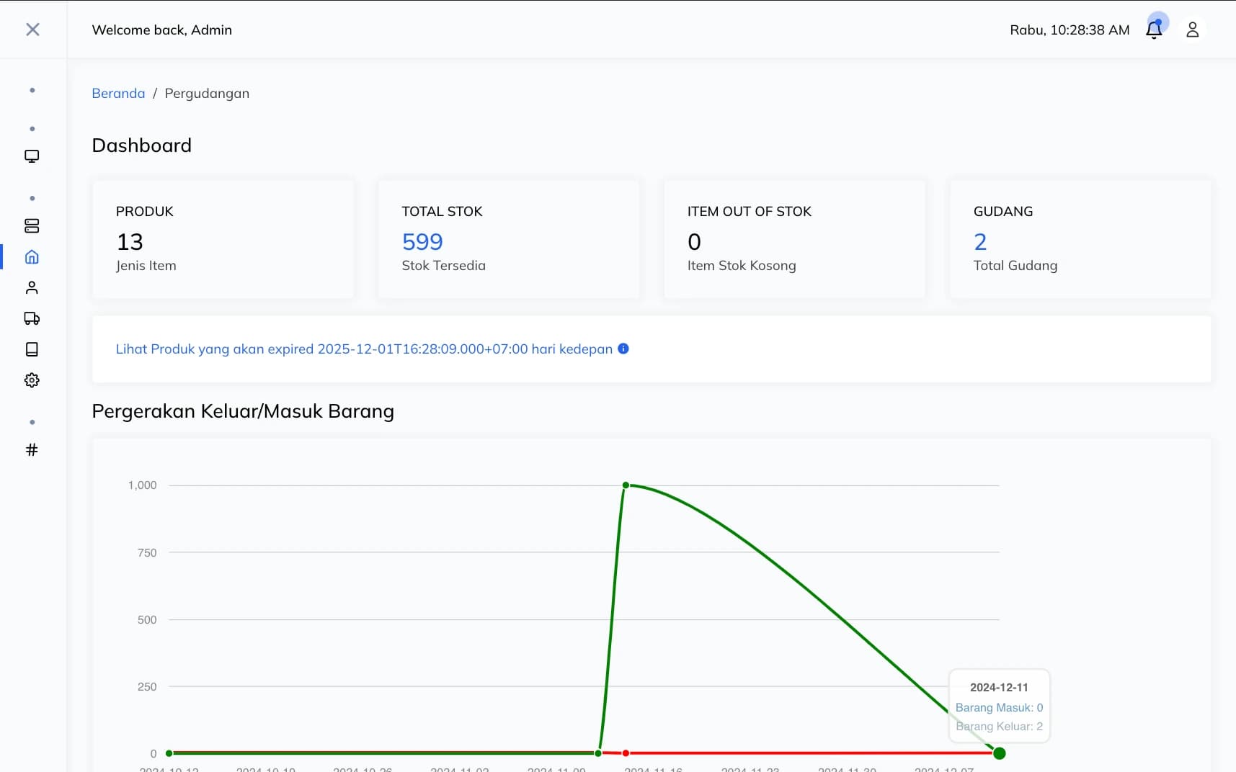1236x772 pixels.
Task: Open the notifications bell
Action: pos(1154,30)
